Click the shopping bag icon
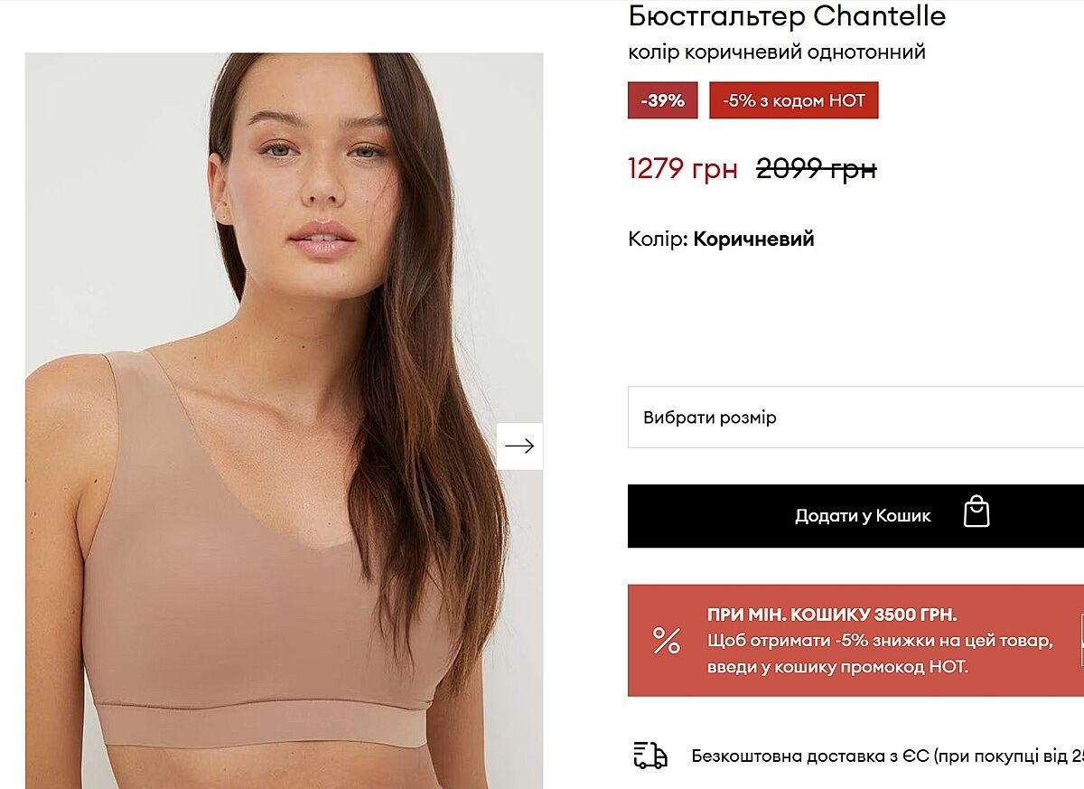The height and width of the screenshot is (789, 1084). [x=977, y=512]
